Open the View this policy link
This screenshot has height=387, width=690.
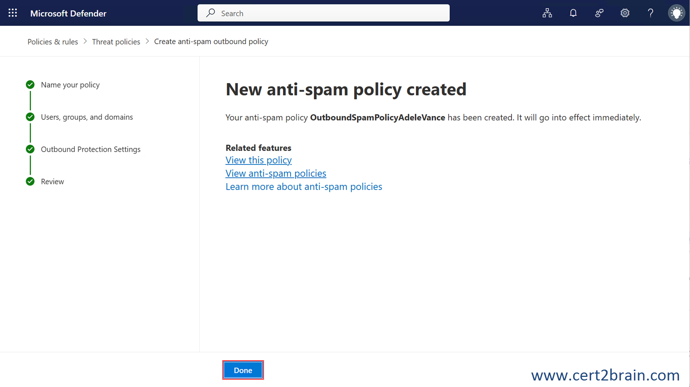[x=258, y=160]
